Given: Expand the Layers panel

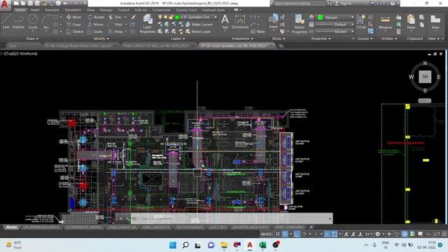Looking at the screenshot, I should (x=178, y=38).
